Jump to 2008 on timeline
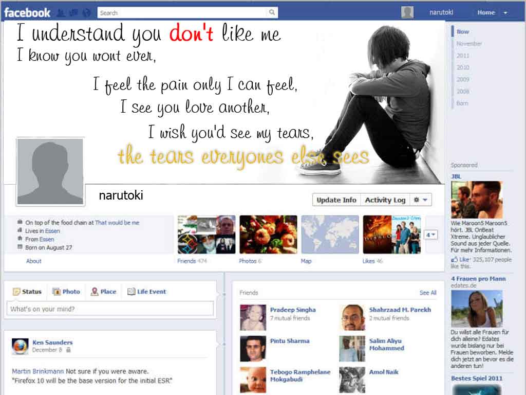This screenshot has width=526, height=395. (x=463, y=92)
